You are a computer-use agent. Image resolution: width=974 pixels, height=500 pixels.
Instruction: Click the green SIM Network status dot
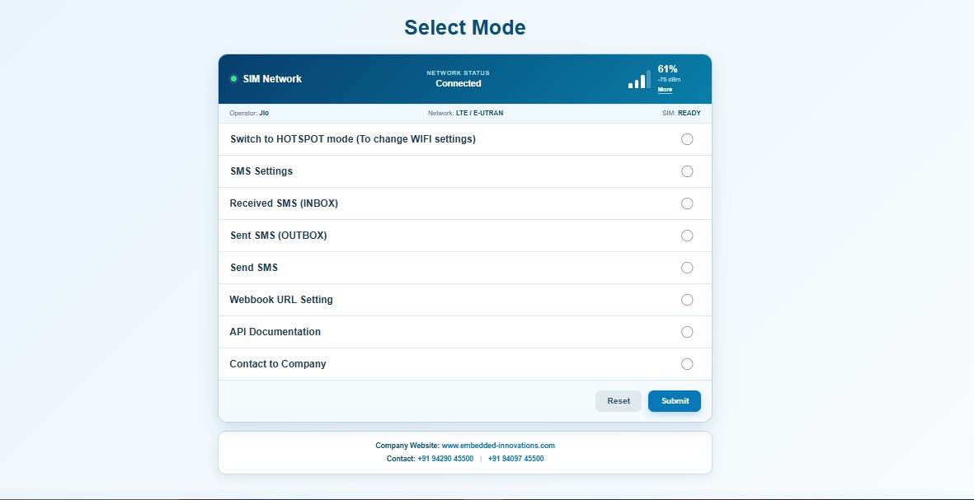click(x=234, y=79)
